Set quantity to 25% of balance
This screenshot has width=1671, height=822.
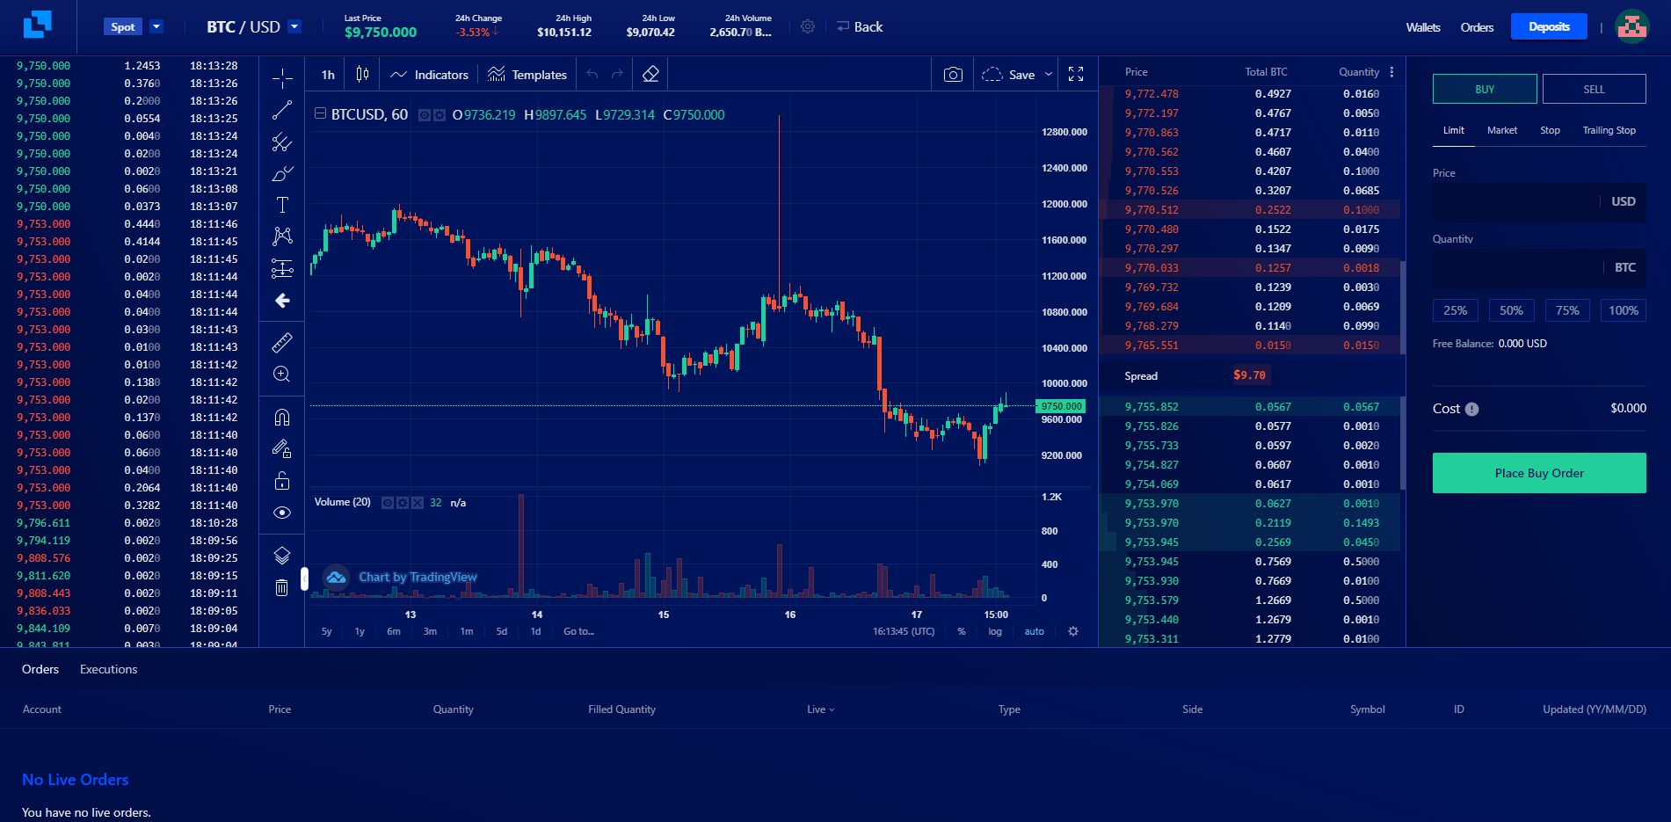pos(1456,310)
